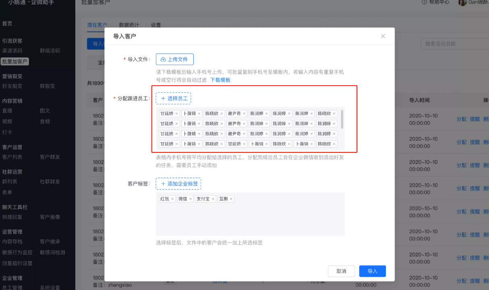The height and width of the screenshot is (290, 489).
Task: Open 回复超时设置 in the sidebar
Action: click(x=17, y=263)
